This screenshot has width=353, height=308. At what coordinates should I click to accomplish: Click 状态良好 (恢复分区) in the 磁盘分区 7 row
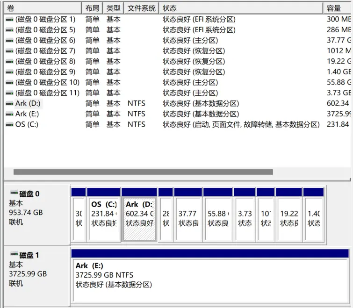[194, 51]
